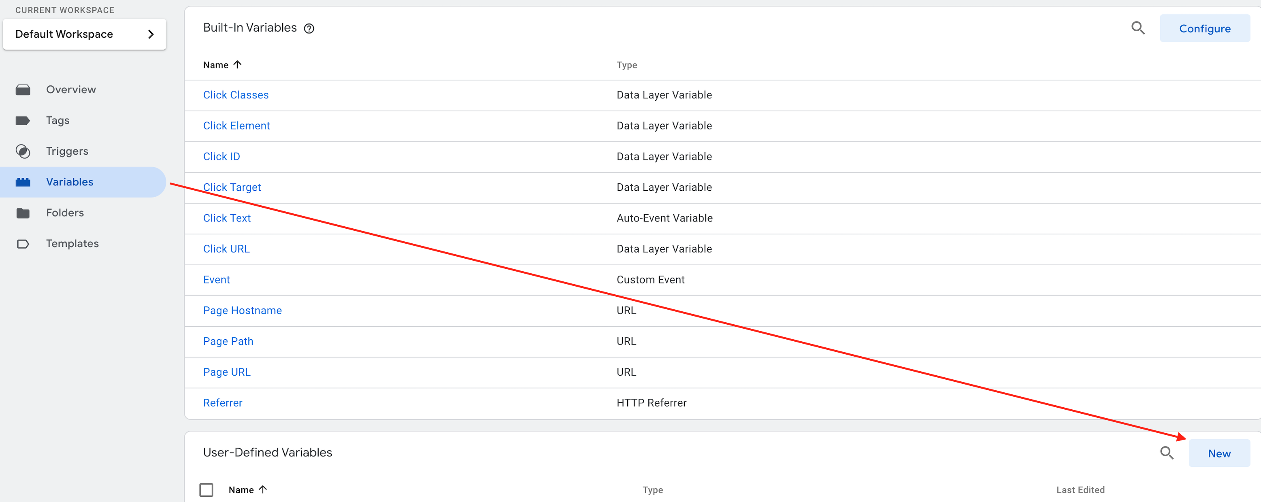Tick the select-all checkbox for user-defined variables
The width and height of the screenshot is (1261, 502).
(x=206, y=489)
